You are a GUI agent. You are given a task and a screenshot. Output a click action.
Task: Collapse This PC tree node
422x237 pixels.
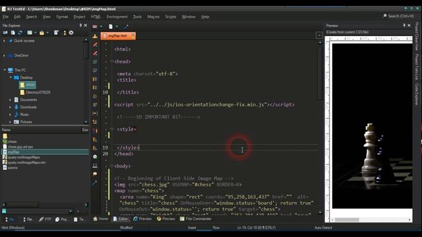point(5,70)
